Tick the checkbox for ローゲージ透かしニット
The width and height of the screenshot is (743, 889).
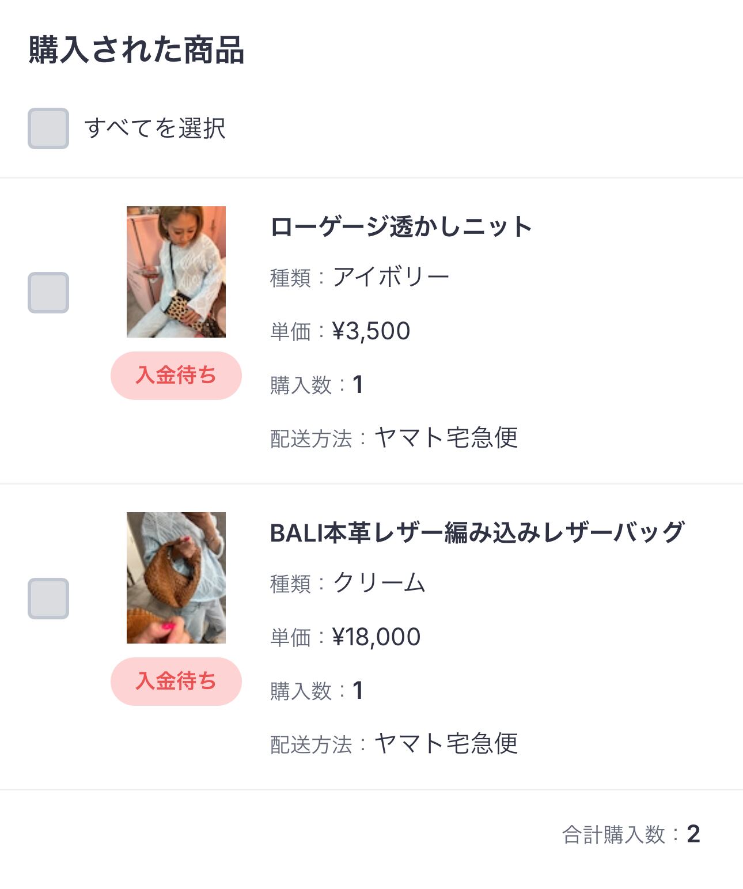tap(48, 293)
